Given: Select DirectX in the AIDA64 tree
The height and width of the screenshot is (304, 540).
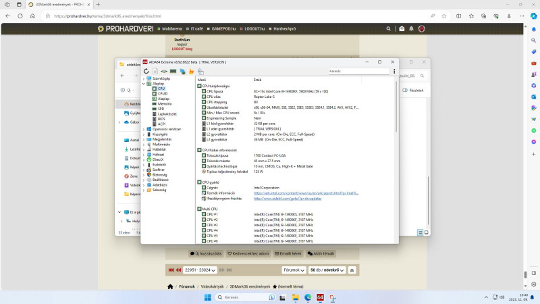Looking at the screenshot, I should click(x=158, y=159).
